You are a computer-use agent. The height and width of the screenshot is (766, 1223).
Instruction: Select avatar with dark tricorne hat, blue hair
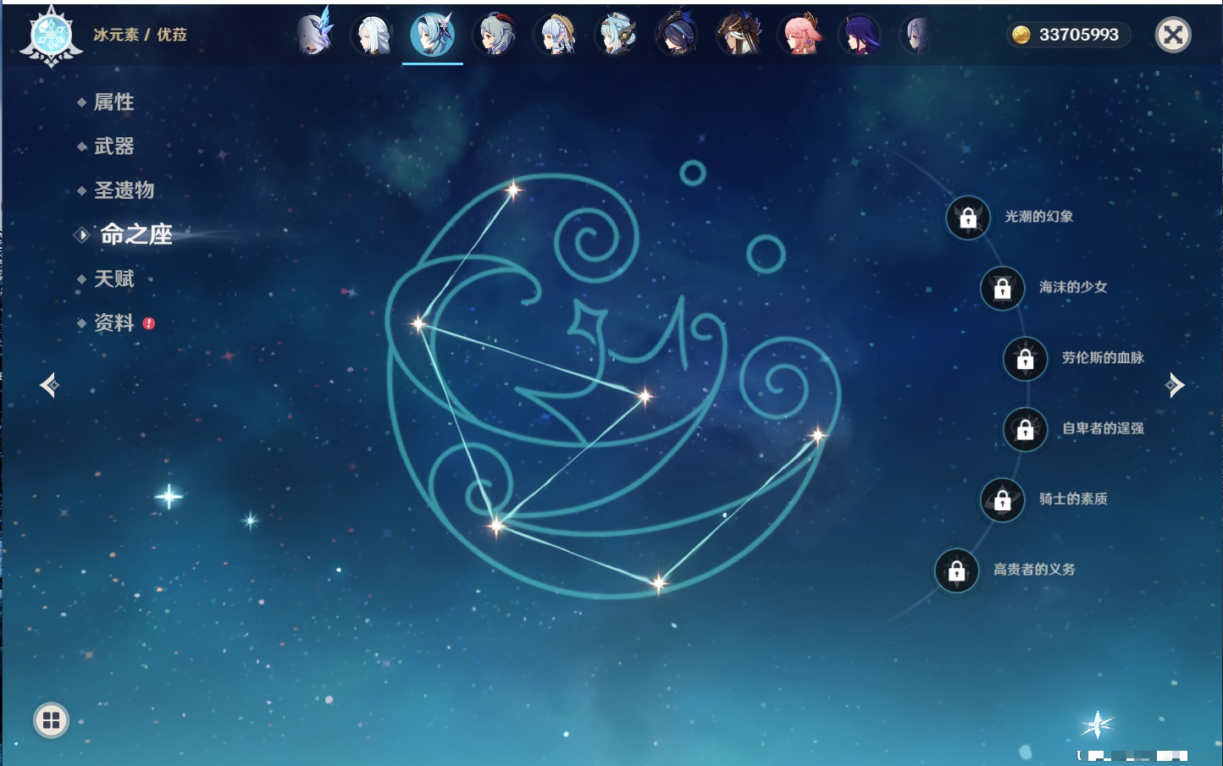click(678, 35)
